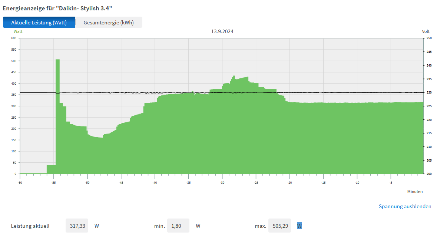
Task: Click the highlighted W unit beside max value
Action: point(300,226)
